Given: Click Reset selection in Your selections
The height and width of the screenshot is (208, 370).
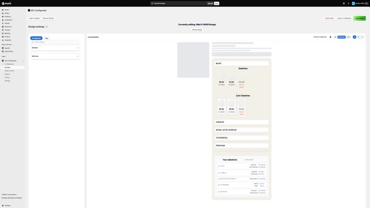Looking at the screenshot, I should pos(249,159).
